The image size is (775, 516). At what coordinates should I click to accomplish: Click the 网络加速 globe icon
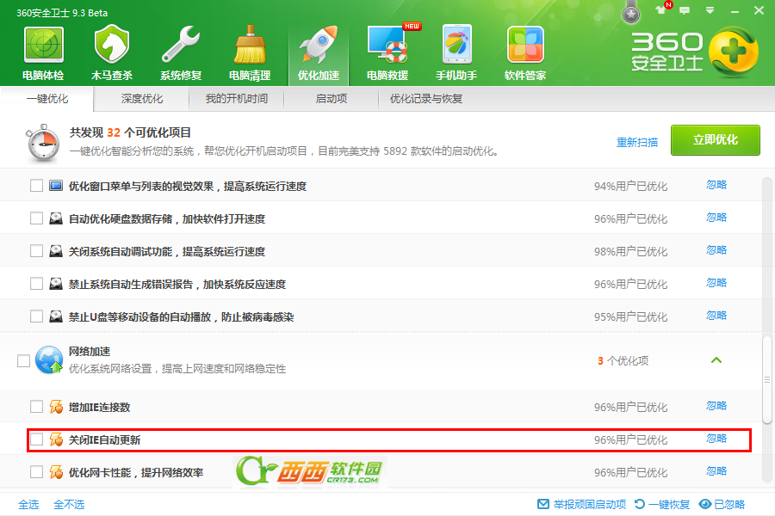[49, 359]
